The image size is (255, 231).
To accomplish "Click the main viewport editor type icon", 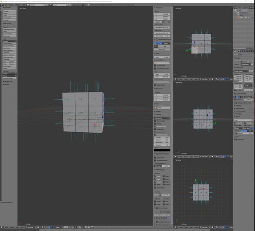I will pos(2,227).
